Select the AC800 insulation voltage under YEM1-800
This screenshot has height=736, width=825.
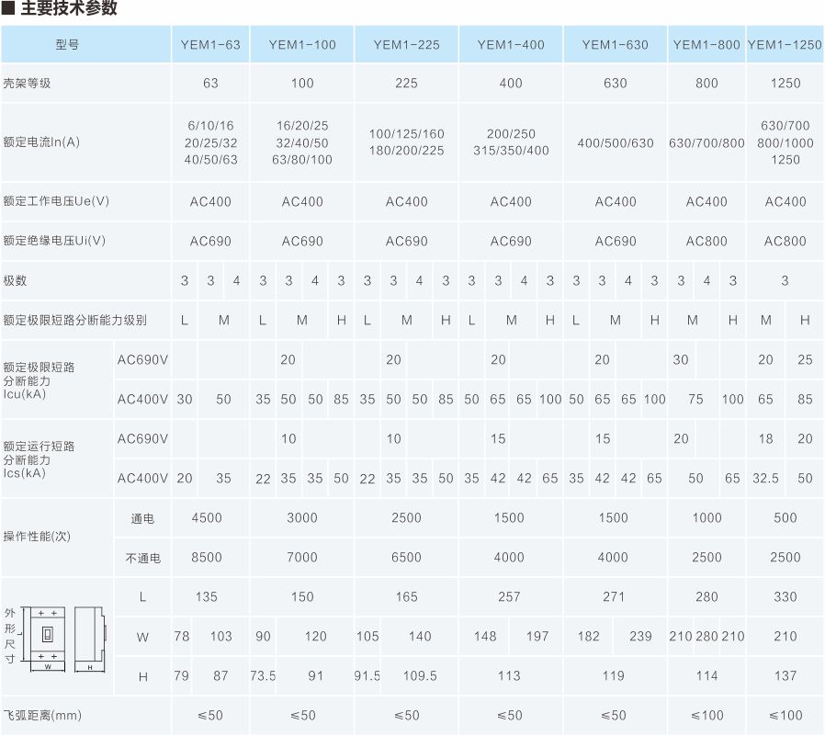[706, 241]
